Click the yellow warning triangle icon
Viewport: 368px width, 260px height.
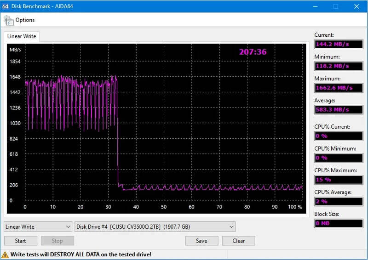[x=6, y=254]
